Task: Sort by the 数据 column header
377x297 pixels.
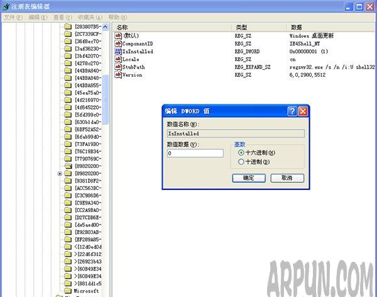Action: tap(331, 28)
